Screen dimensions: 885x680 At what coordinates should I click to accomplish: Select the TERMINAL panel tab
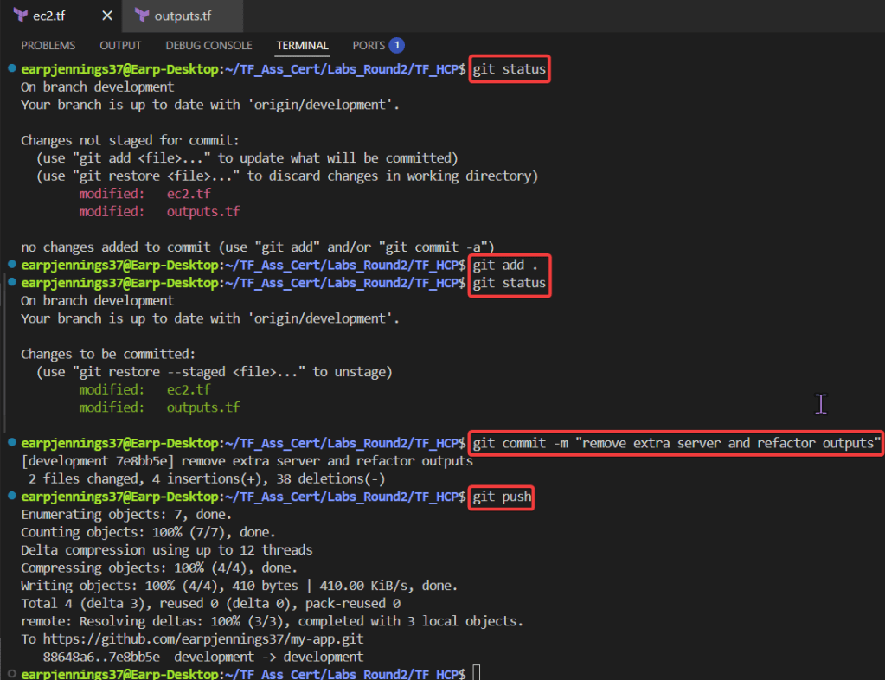302,45
